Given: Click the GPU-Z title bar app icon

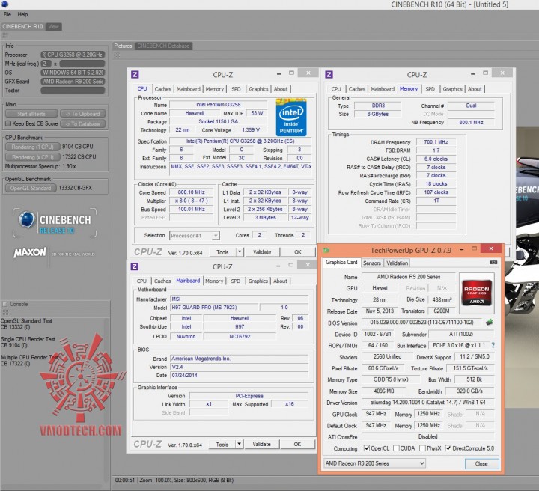Looking at the screenshot, I should [x=326, y=250].
